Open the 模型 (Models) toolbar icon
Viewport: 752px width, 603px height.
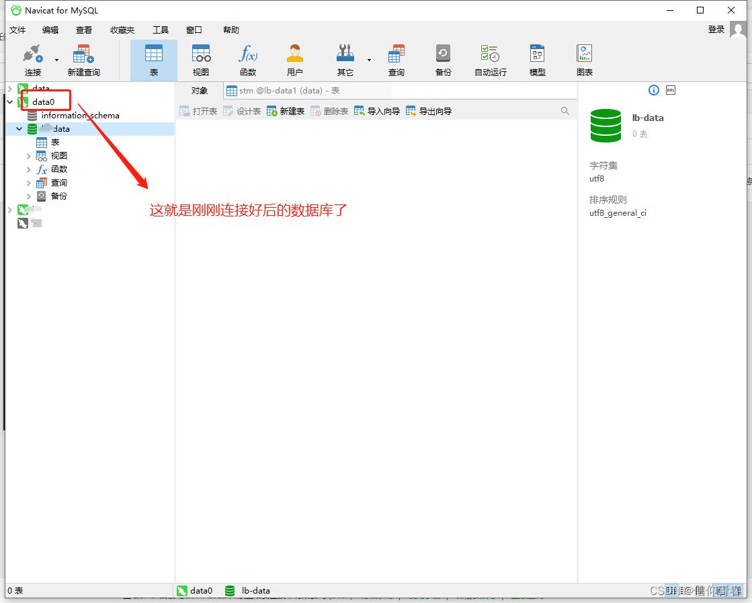[537, 59]
